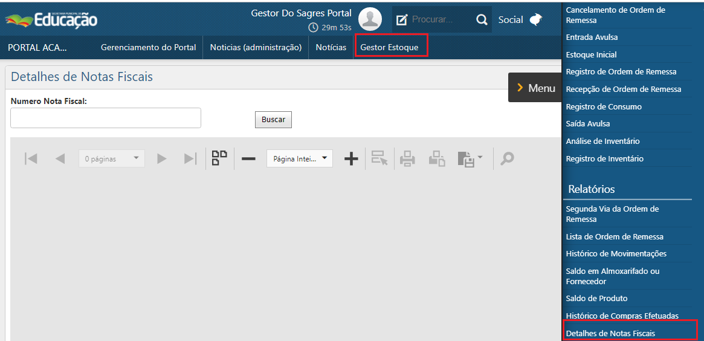Open the Página Inteira zoom dropdown

tap(300, 158)
